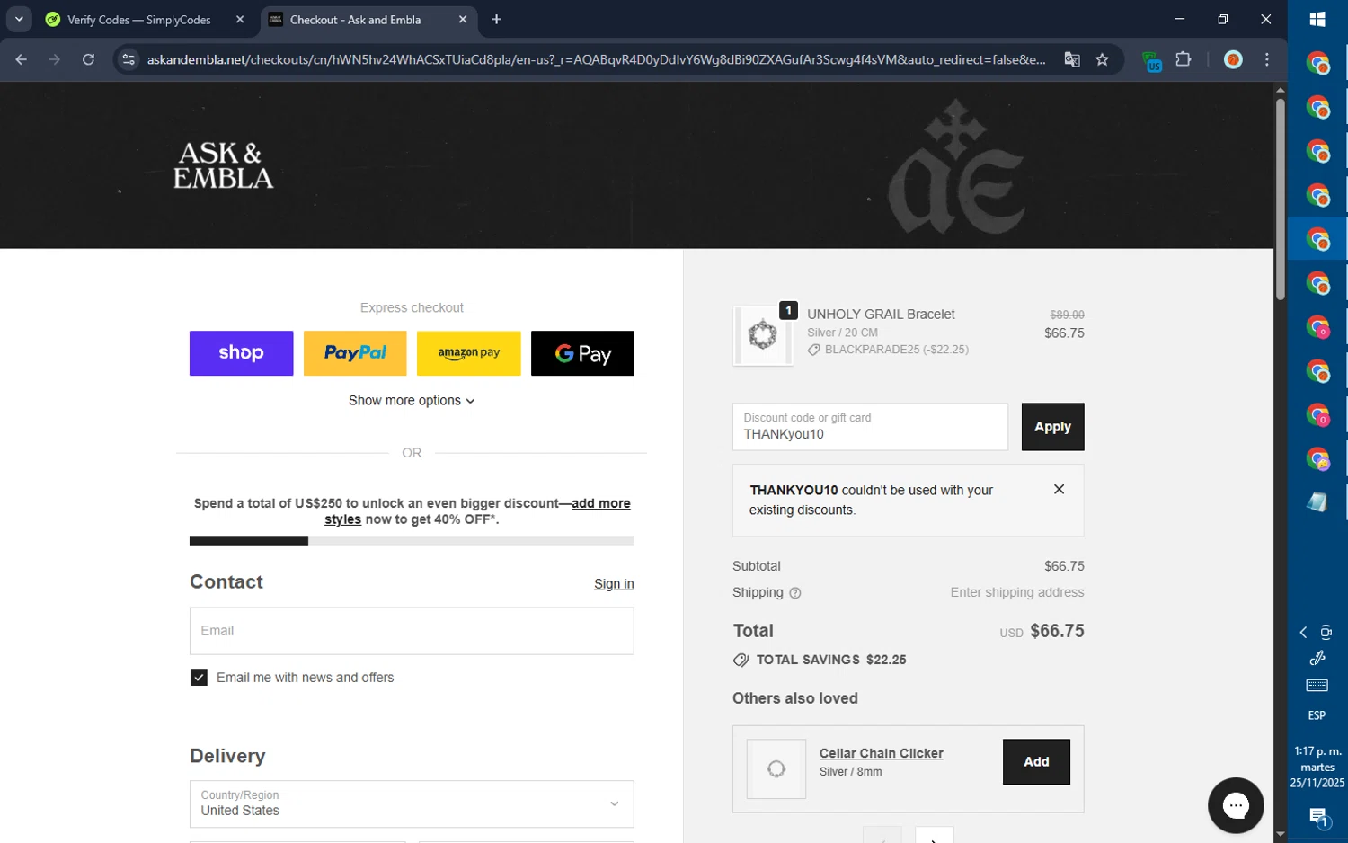The height and width of the screenshot is (843, 1348).
Task: Click the Sign in link
Action: 614,583
